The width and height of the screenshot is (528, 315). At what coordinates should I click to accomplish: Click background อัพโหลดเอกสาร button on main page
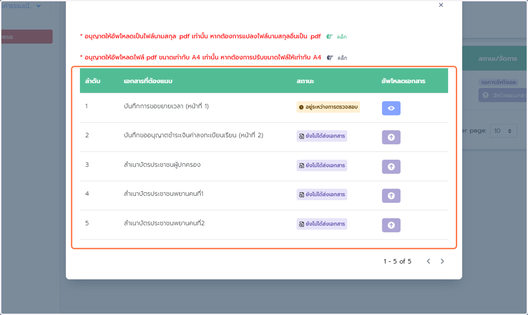coord(502,95)
